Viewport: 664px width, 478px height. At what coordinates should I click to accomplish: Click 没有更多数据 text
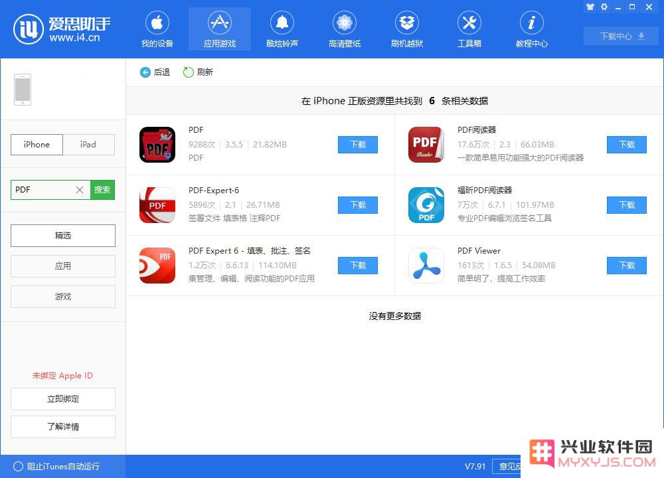(x=394, y=316)
